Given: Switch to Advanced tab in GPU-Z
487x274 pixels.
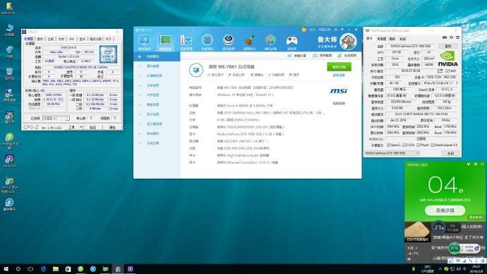Looking at the screenshot, I should [392, 39].
